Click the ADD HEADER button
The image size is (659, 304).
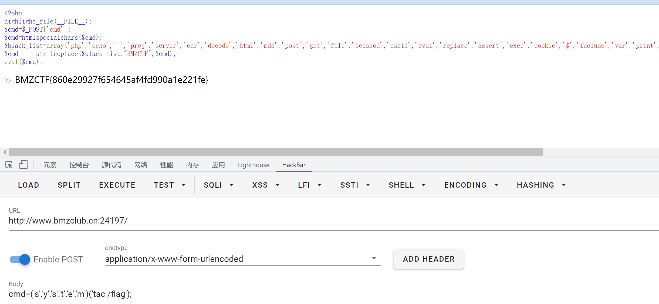(428, 259)
